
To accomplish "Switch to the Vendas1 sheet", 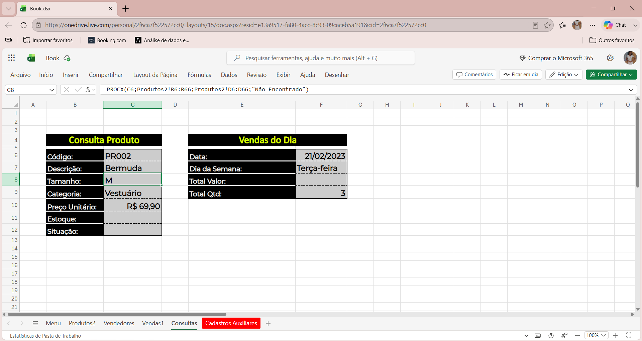I will point(152,323).
